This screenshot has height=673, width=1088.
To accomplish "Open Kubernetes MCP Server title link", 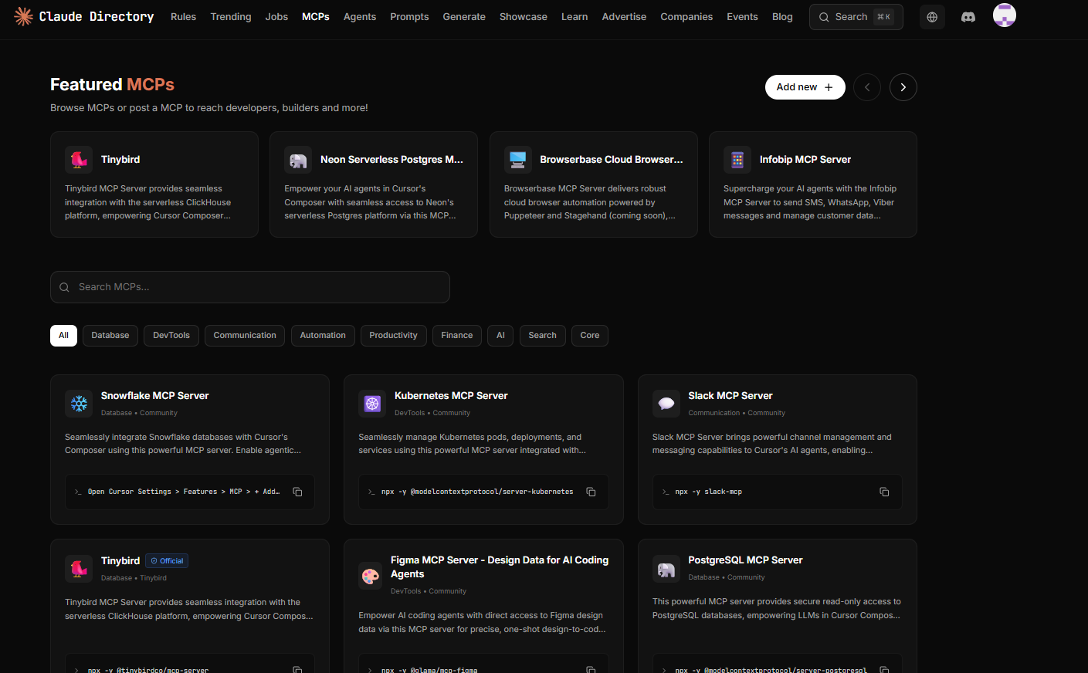I will coord(451,396).
